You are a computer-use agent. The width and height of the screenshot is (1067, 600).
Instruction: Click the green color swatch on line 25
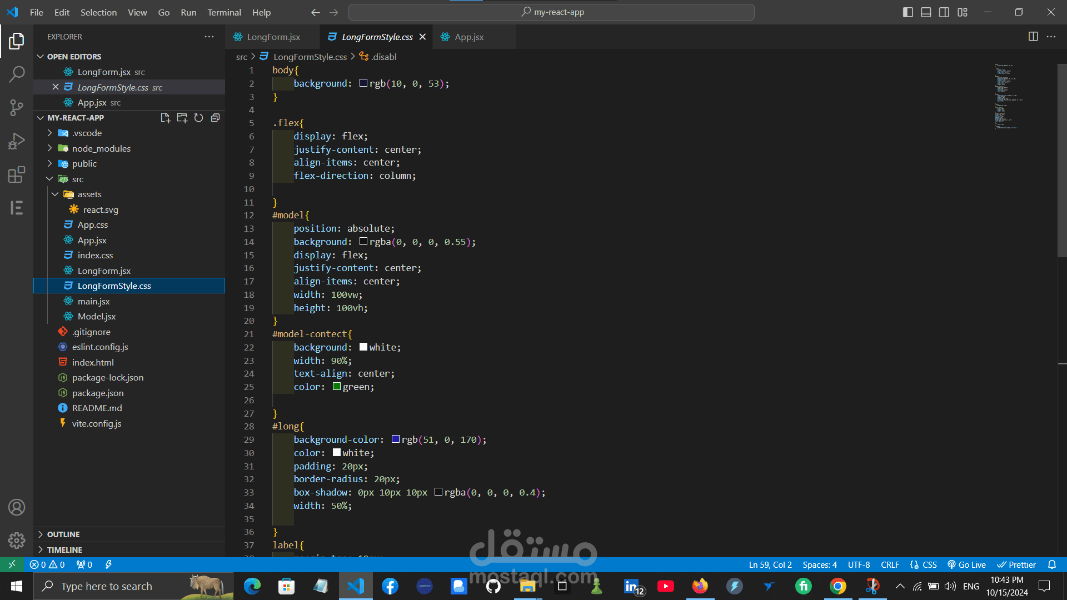[x=337, y=387]
